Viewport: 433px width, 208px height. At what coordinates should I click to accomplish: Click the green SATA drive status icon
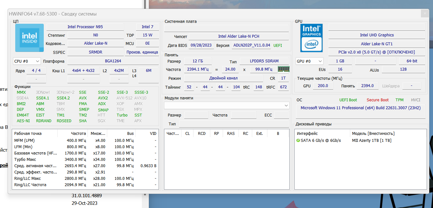click(x=298, y=141)
